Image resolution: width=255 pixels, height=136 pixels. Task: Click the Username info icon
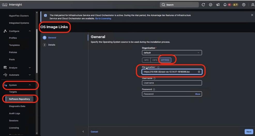point(154,78)
